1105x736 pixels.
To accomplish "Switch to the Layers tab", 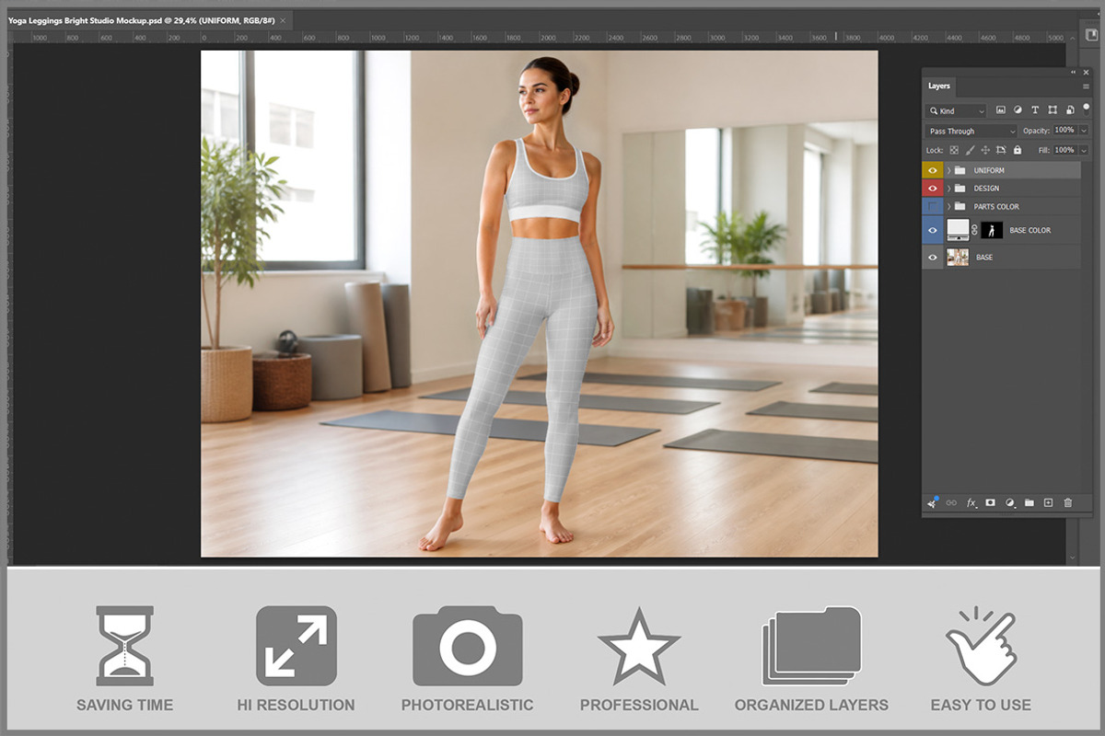I will point(939,86).
